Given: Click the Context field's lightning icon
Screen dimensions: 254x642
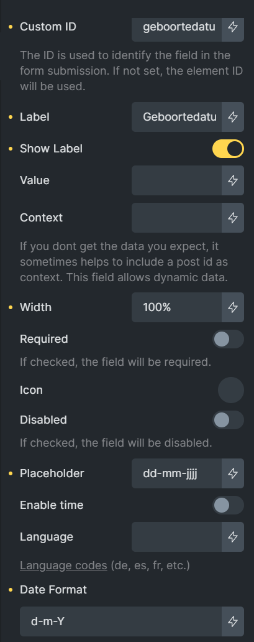Looking at the screenshot, I should (233, 218).
